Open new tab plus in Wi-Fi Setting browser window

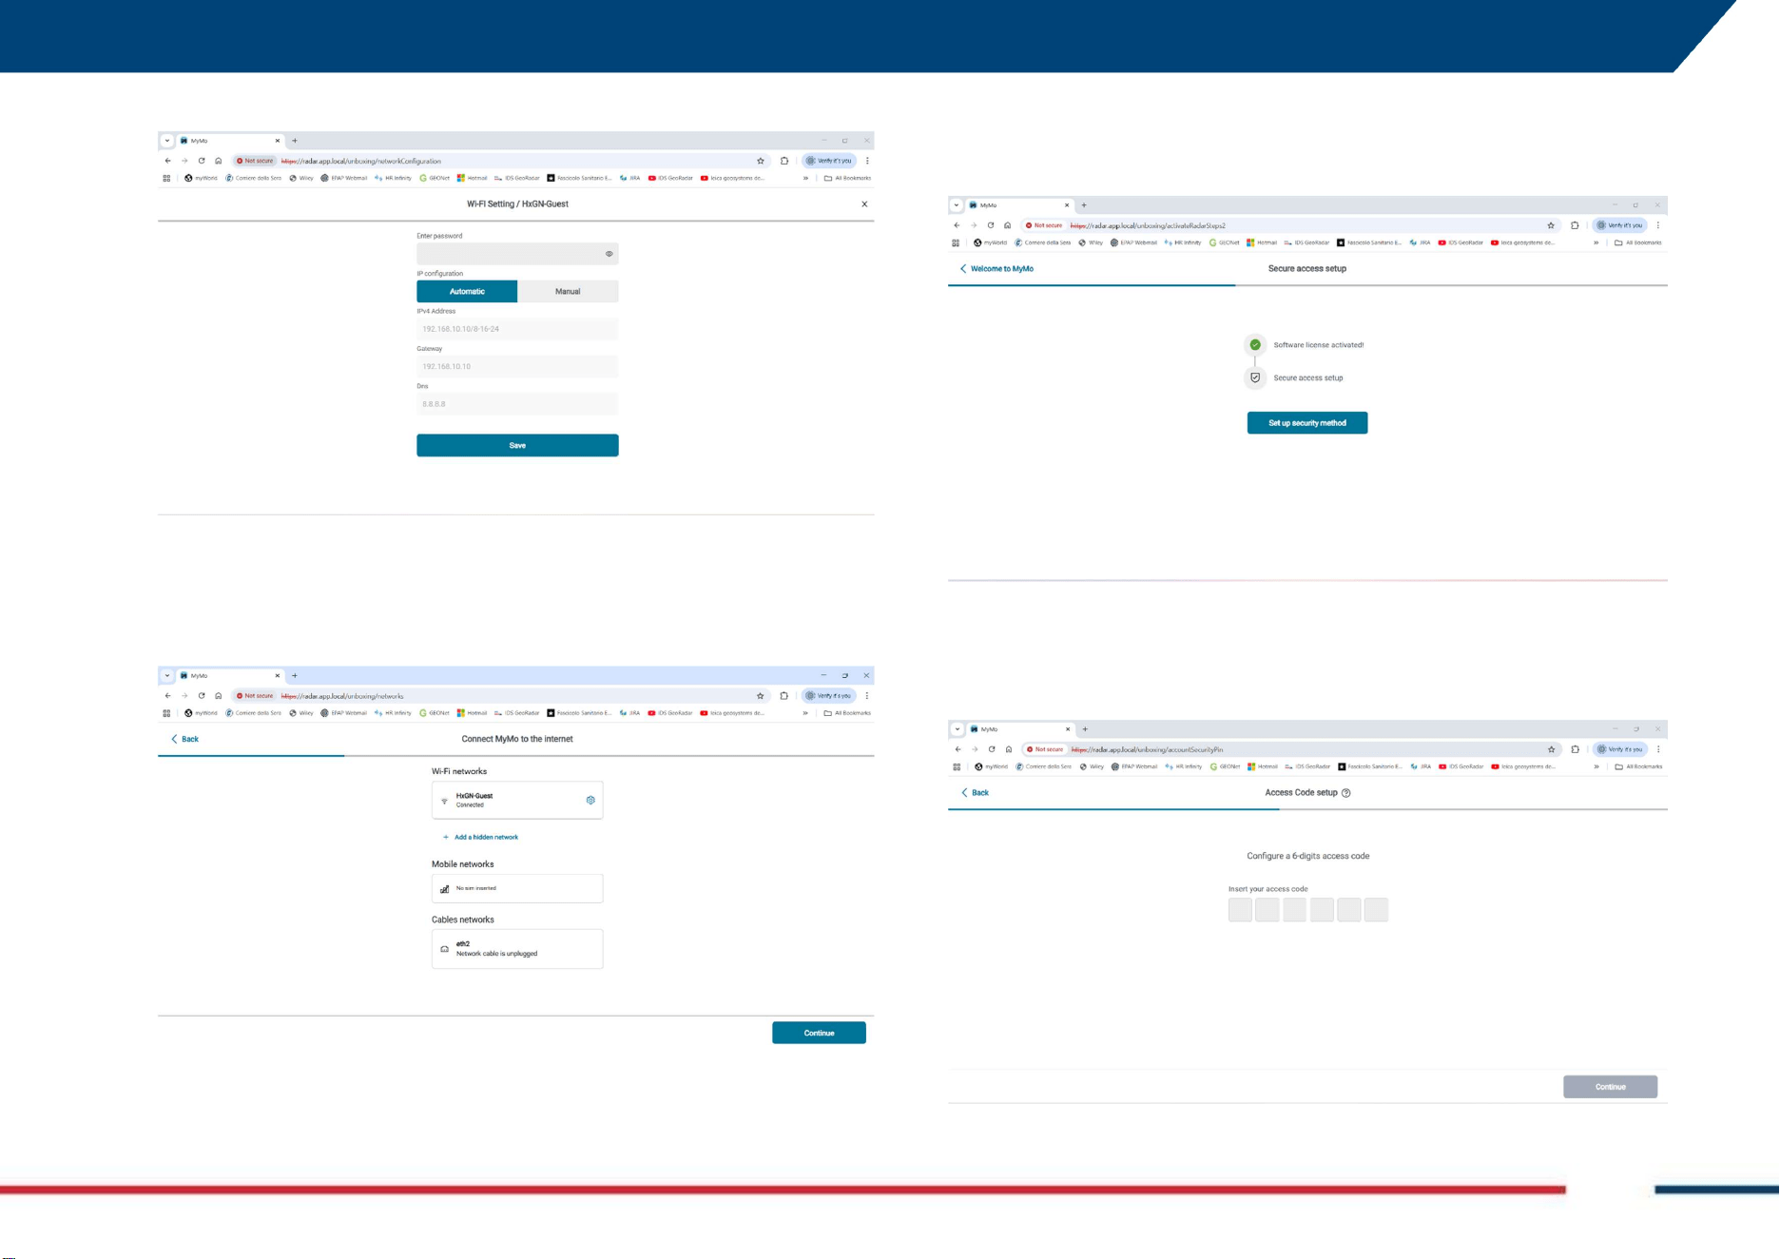tap(295, 141)
